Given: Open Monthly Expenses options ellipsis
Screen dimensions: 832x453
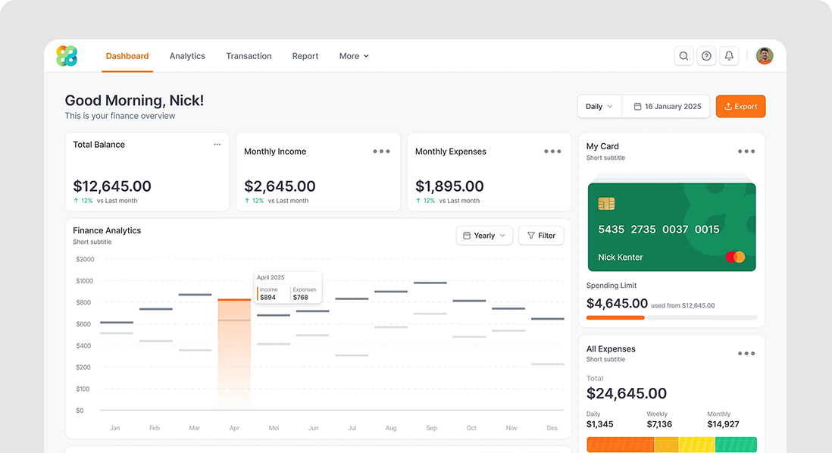Looking at the screenshot, I should tap(552, 152).
